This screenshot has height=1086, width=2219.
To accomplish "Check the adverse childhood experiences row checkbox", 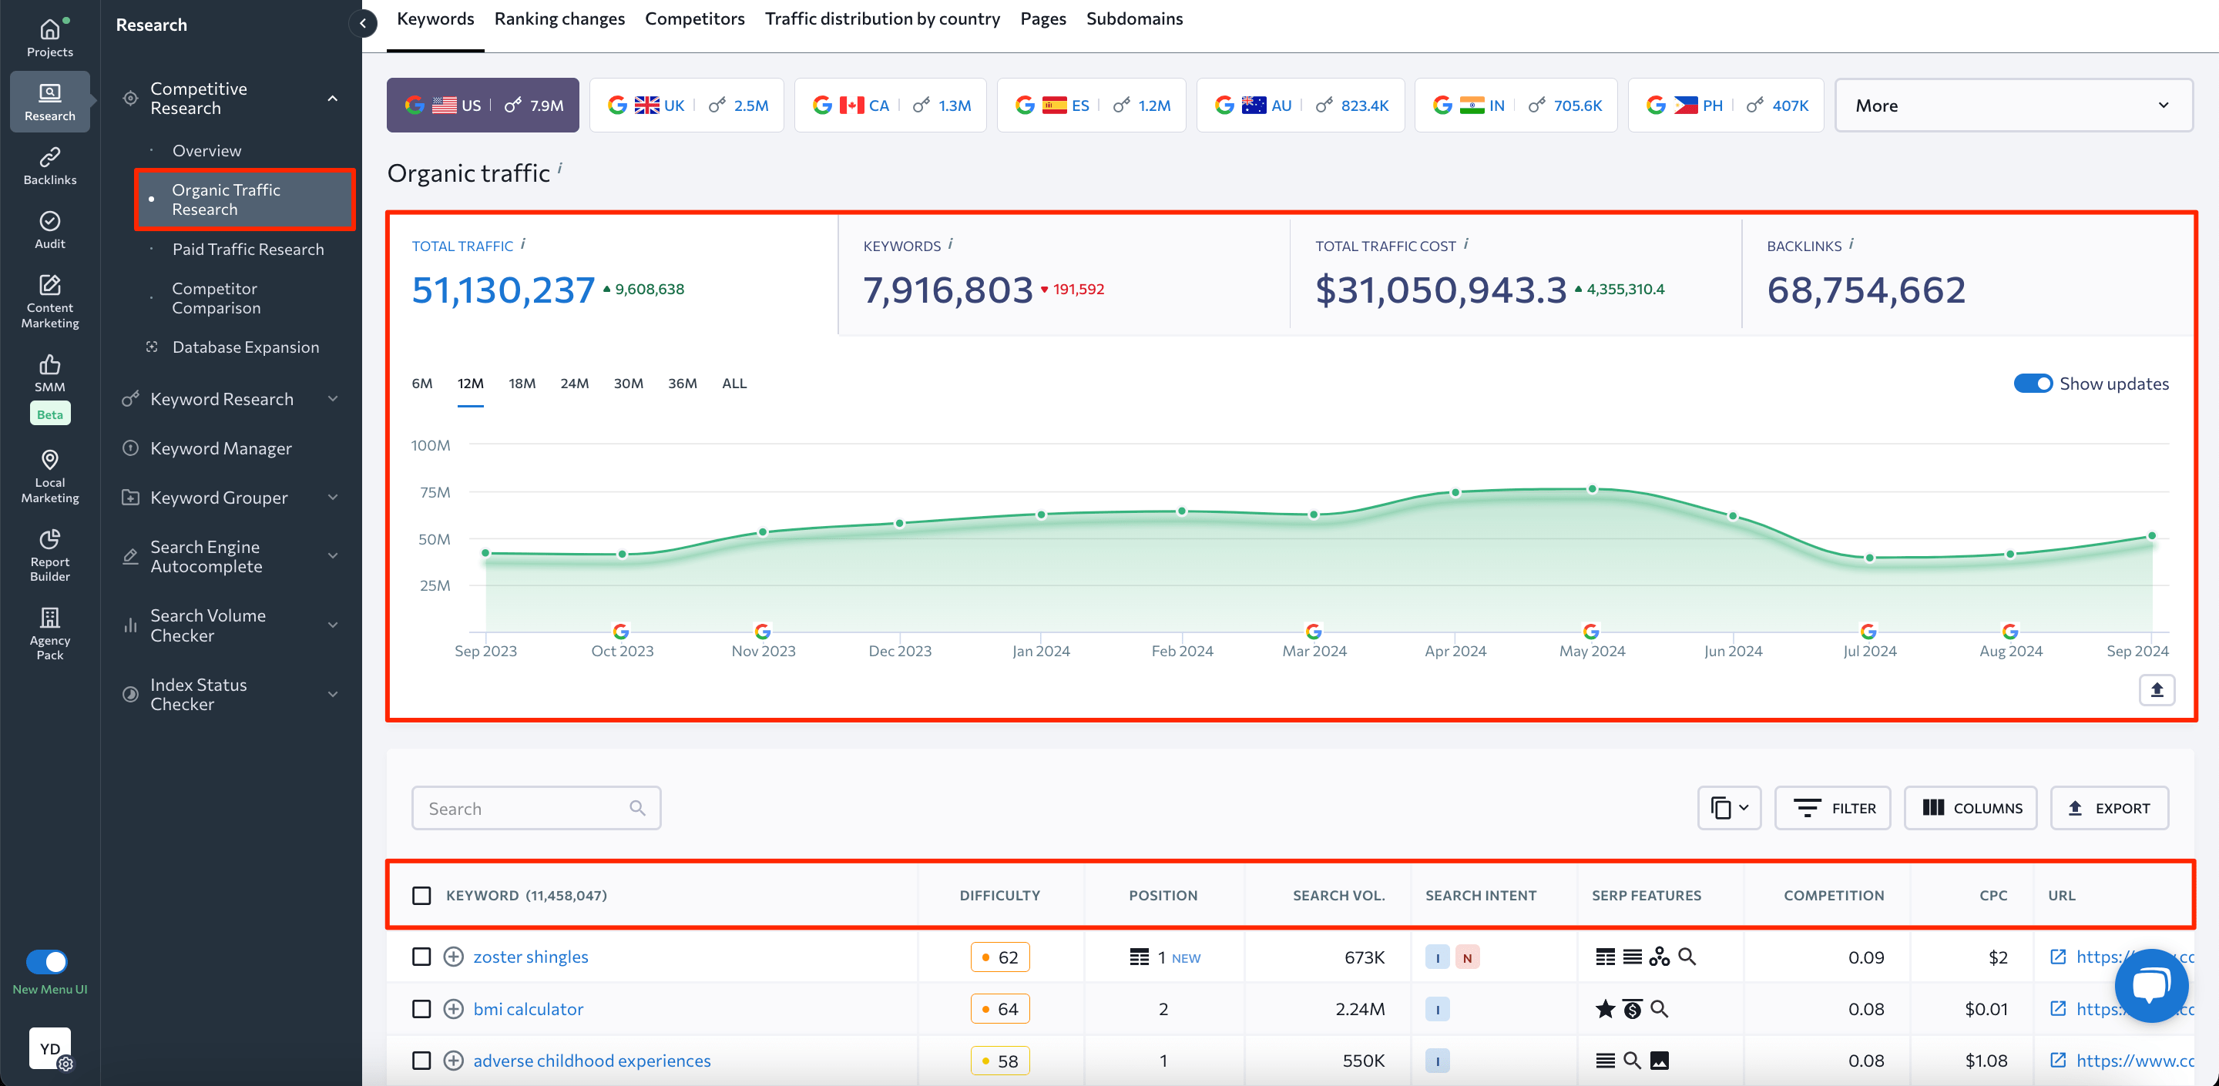I will [421, 1060].
